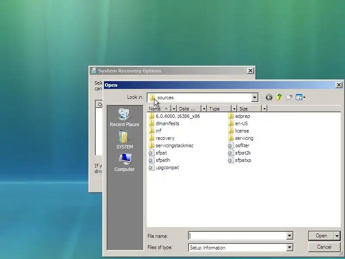Sort by the Type column header
The width and height of the screenshot is (345, 259).
pyautogui.click(x=220, y=109)
